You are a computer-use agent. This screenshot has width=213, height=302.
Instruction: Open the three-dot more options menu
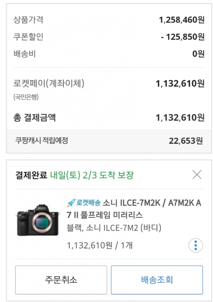tap(196, 245)
